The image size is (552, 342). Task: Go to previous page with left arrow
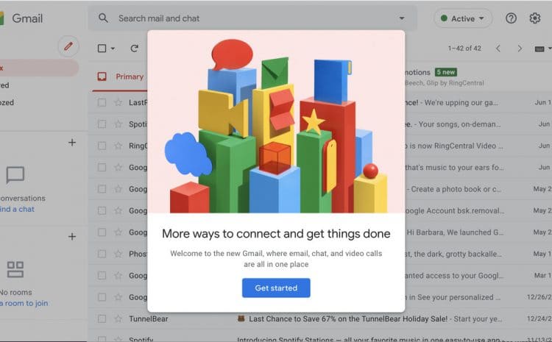498,49
